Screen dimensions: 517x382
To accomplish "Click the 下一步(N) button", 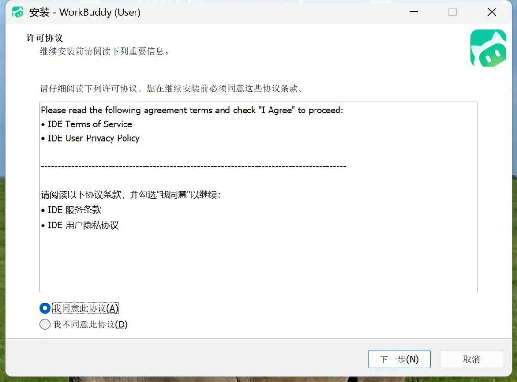I will tap(399, 359).
